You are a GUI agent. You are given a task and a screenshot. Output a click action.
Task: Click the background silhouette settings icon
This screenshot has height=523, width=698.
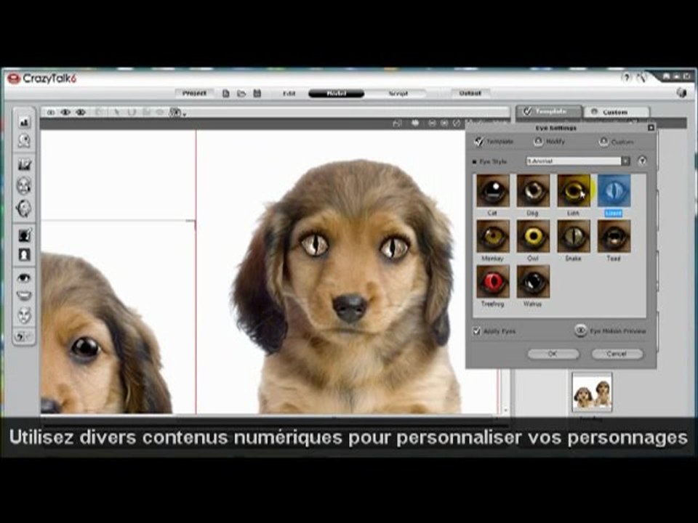[24, 255]
